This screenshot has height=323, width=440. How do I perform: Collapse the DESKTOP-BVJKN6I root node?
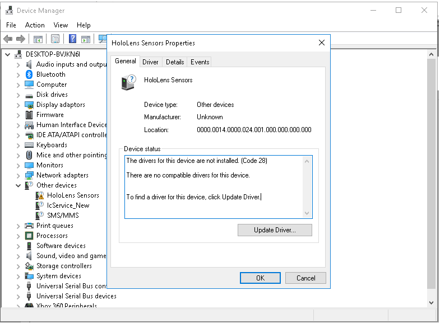[8, 54]
